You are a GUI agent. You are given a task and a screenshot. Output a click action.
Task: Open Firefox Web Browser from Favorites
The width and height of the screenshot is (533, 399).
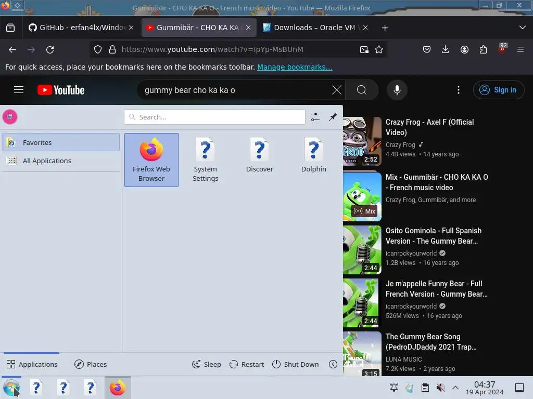[151, 160]
